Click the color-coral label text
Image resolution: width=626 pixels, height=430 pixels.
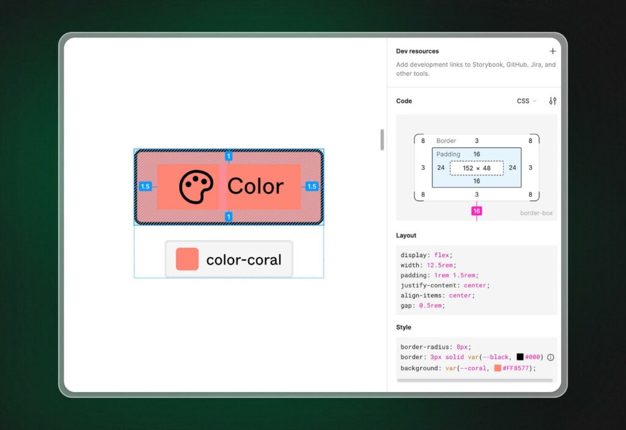coord(245,259)
